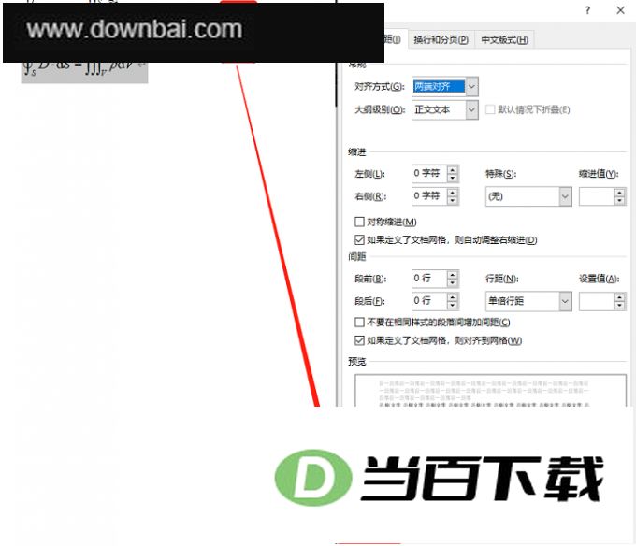Click the 段后 spacing input field
The width and height of the screenshot is (636, 546).
(429, 301)
